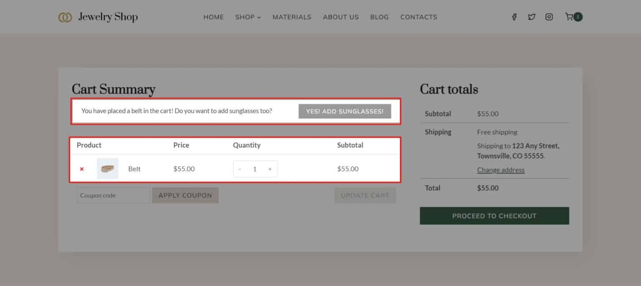Open the Instagram social icon
This screenshot has height=286, width=641.
(x=549, y=17)
